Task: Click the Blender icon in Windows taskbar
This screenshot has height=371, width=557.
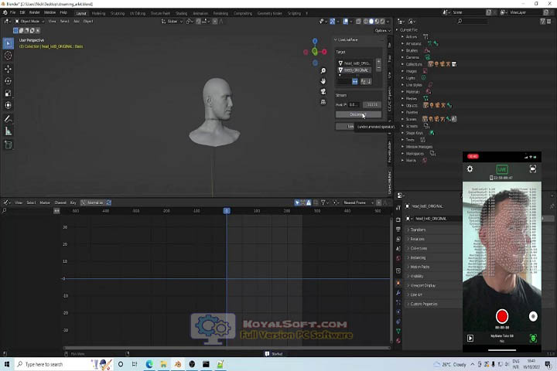Action: pyautogui.click(x=178, y=364)
